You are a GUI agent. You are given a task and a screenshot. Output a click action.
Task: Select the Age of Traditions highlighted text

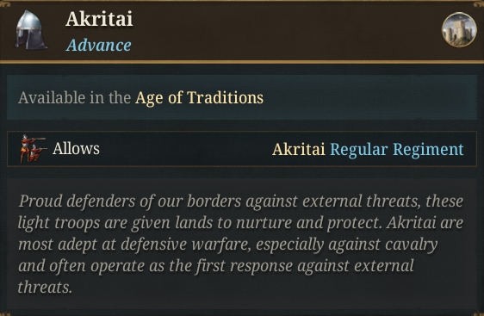(x=199, y=98)
